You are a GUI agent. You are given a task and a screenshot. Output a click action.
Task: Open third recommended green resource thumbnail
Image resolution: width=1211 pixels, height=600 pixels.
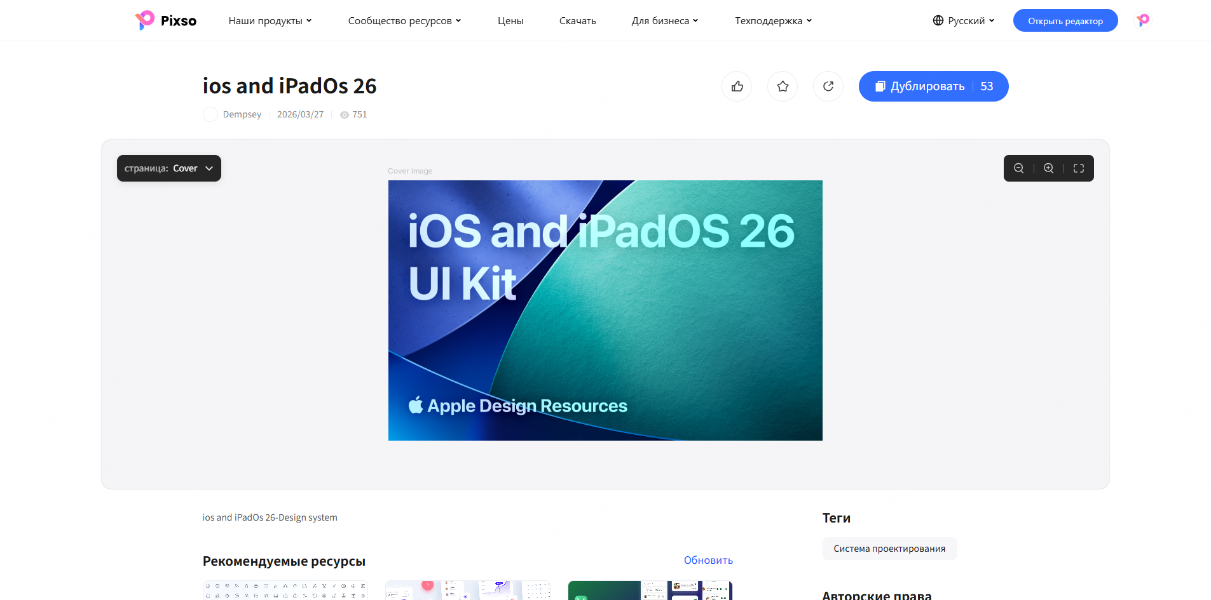point(650,590)
